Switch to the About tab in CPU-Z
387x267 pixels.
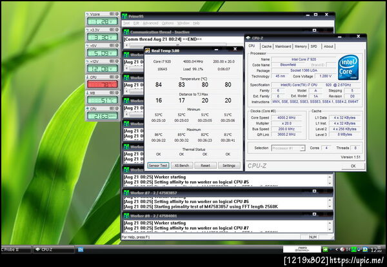click(x=328, y=46)
